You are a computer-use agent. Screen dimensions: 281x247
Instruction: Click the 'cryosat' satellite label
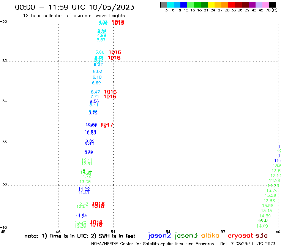pyautogui.click(x=240, y=236)
